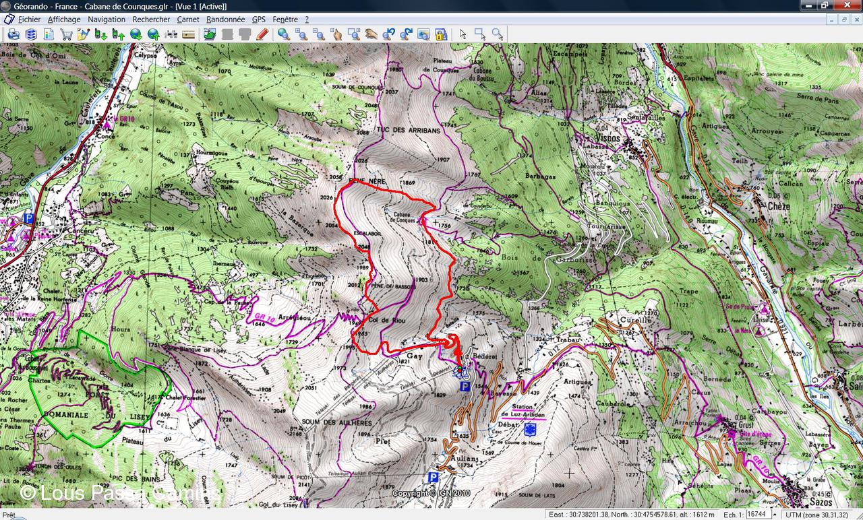Viewport: 863px width, 520px height.
Task: Click the UTM zone coordinate system panel
Action: 816,515
